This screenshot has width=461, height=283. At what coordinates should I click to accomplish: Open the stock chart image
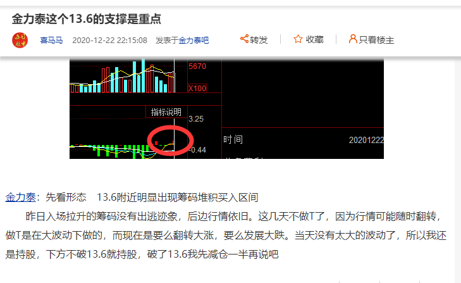(226, 109)
